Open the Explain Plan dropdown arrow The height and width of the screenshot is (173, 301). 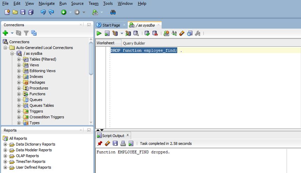click(122, 33)
